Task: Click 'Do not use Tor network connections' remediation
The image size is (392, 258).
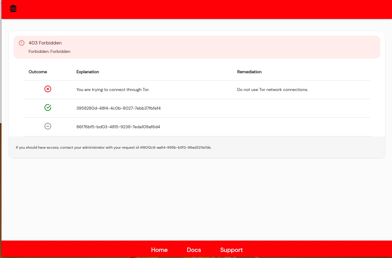Action: [x=272, y=90]
